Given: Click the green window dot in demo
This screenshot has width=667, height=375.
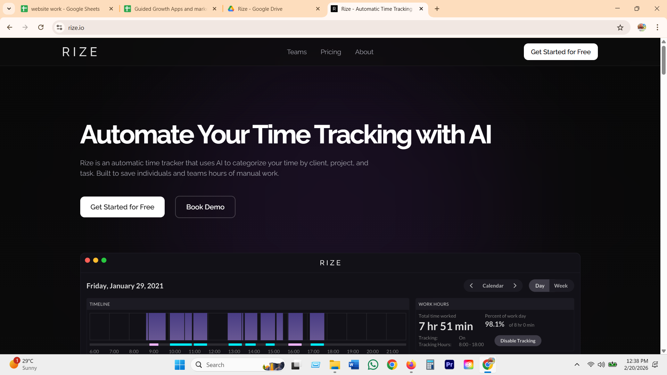Looking at the screenshot, I should [104, 260].
